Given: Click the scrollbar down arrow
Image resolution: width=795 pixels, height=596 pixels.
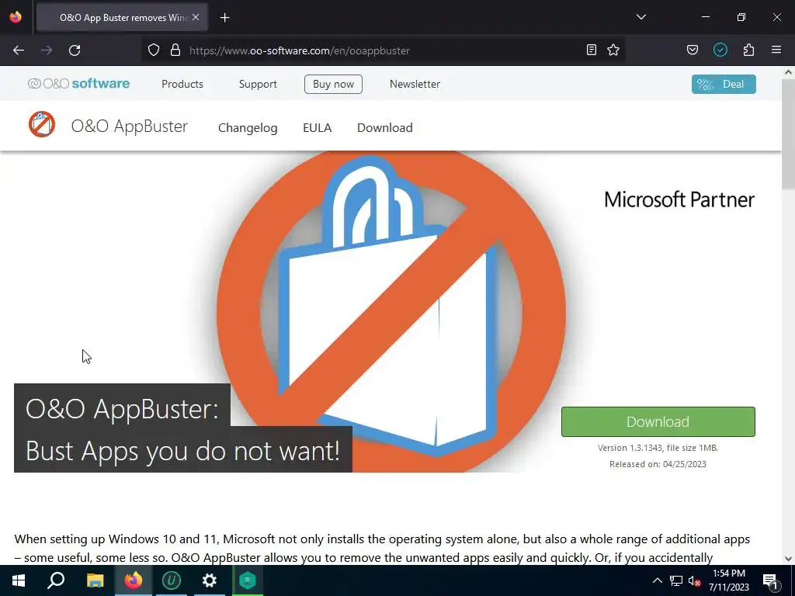Looking at the screenshot, I should [788, 559].
